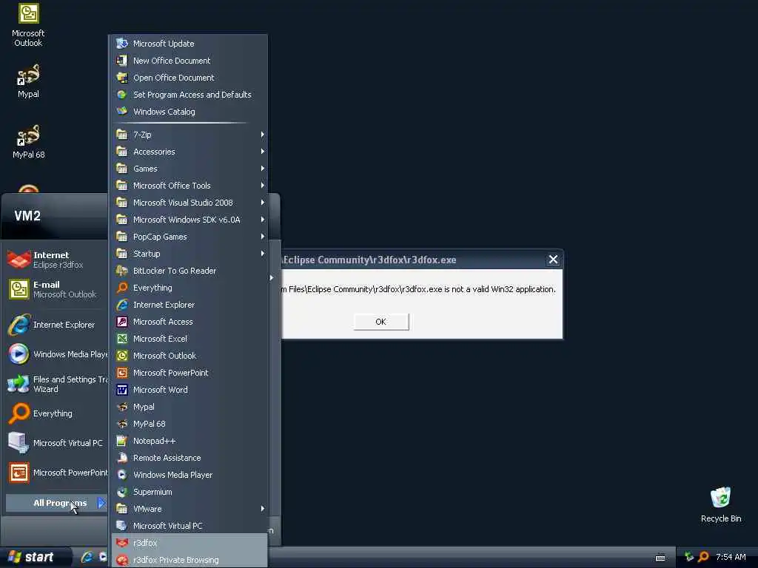Image resolution: width=758 pixels, height=568 pixels.
Task: Open Internet Explorer in All Programs list
Action: (x=189, y=305)
